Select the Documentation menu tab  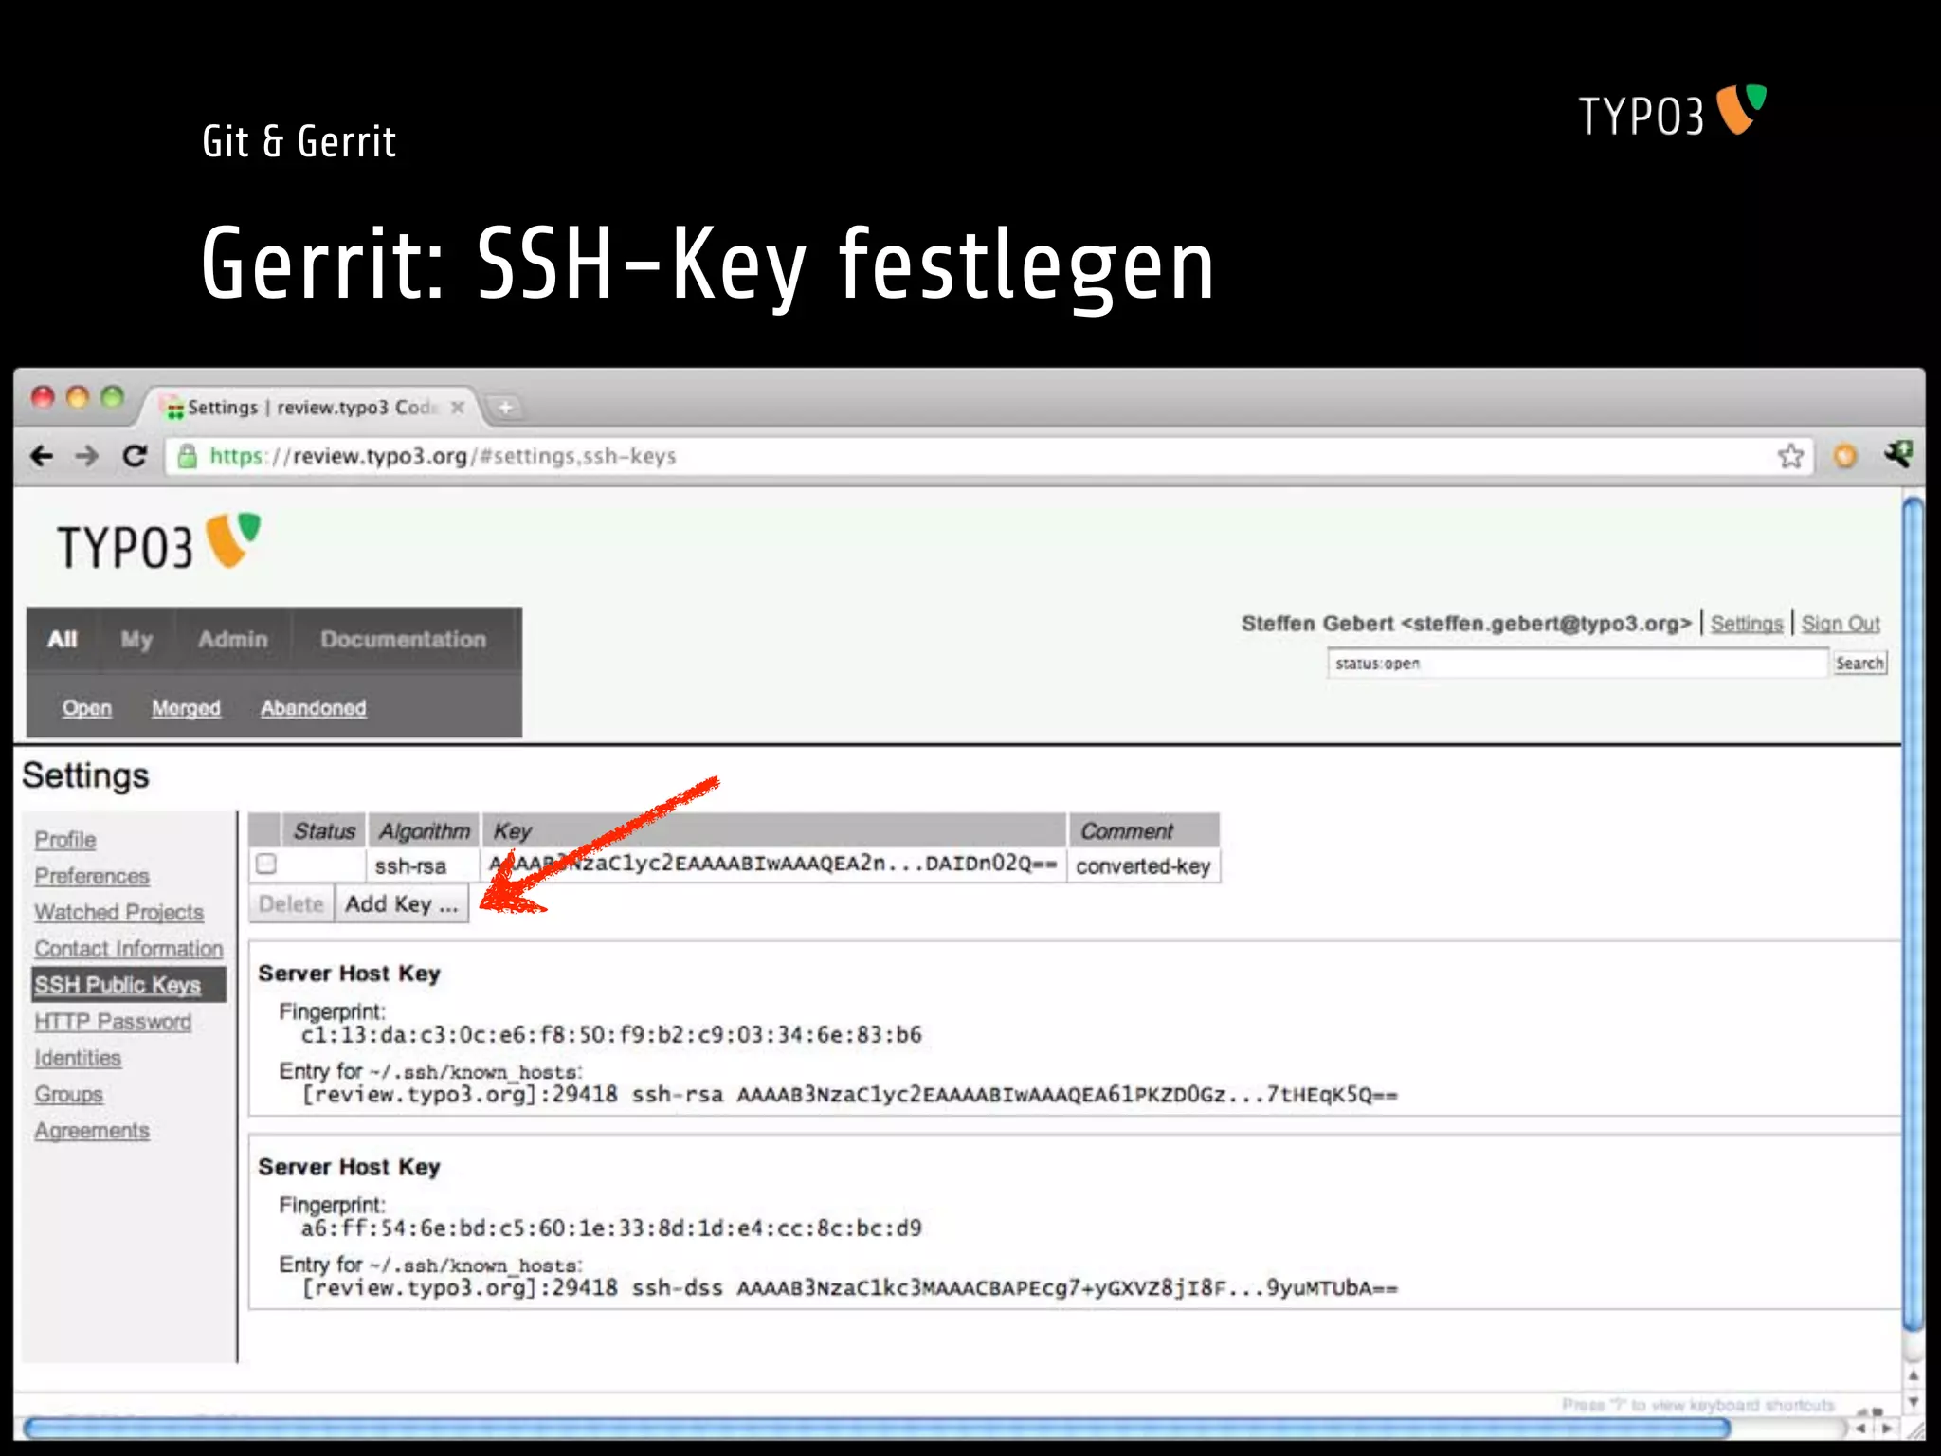coord(403,640)
